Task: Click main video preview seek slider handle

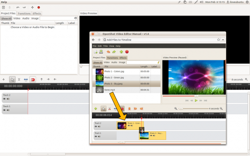Action: [81, 66]
